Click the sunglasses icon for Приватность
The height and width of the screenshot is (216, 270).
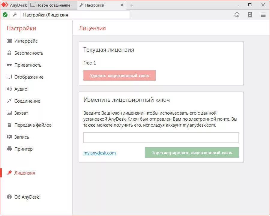pyautogui.click(x=9, y=65)
